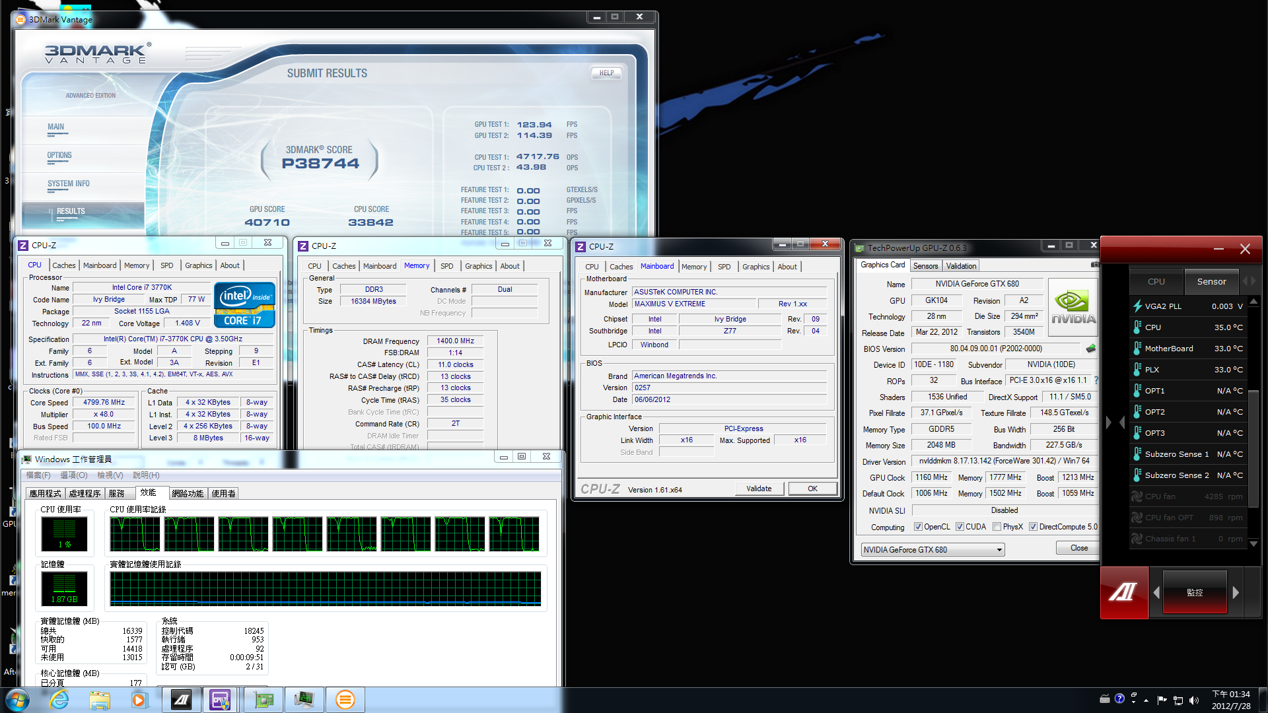Click the volume speaker tray icon
The height and width of the screenshot is (713, 1268).
[1193, 700]
